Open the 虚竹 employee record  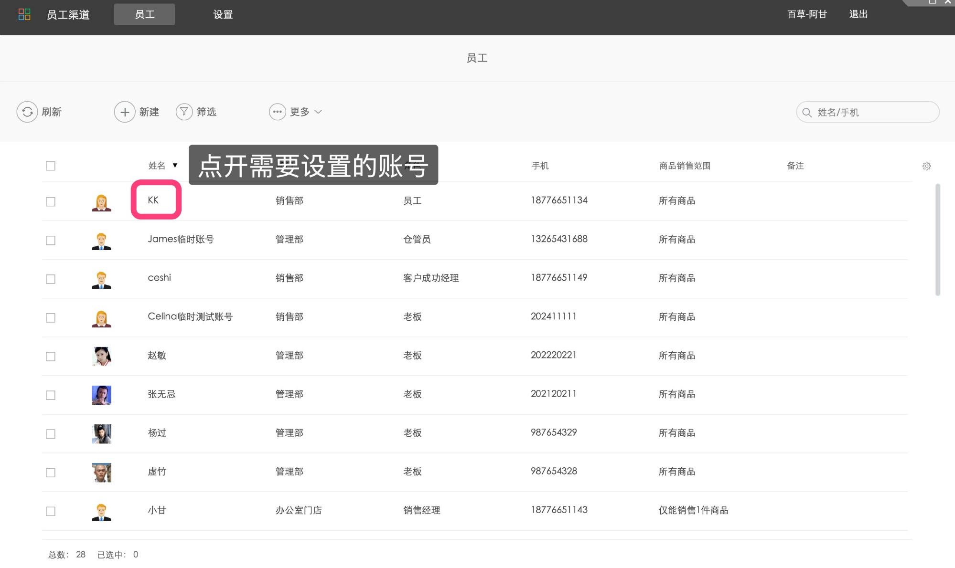coord(157,471)
